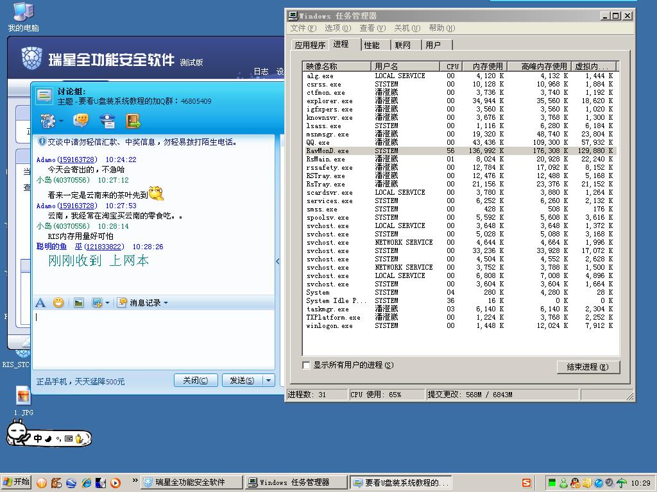Click QQ number link 121833822
The height and width of the screenshot is (492, 657).
105,247
